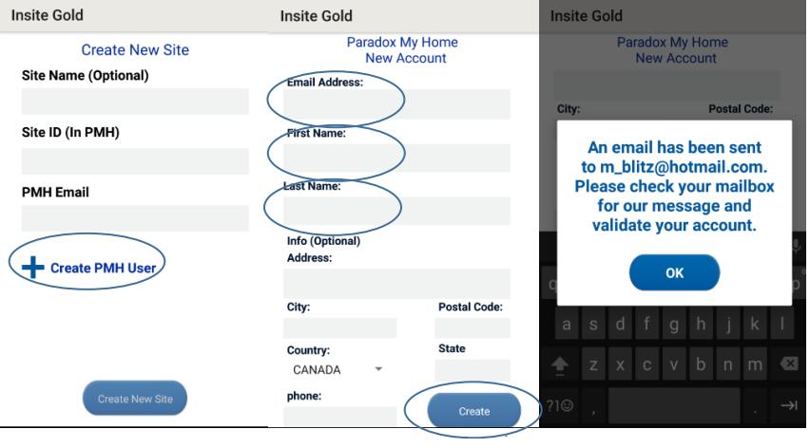This screenshot has width=810, height=448.
Task: Focus the First Name field
Action: pos(396,158)
